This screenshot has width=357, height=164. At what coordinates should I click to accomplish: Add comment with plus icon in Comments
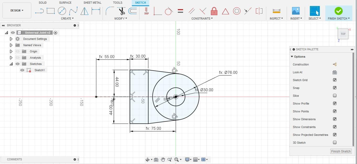click(75, 159)
